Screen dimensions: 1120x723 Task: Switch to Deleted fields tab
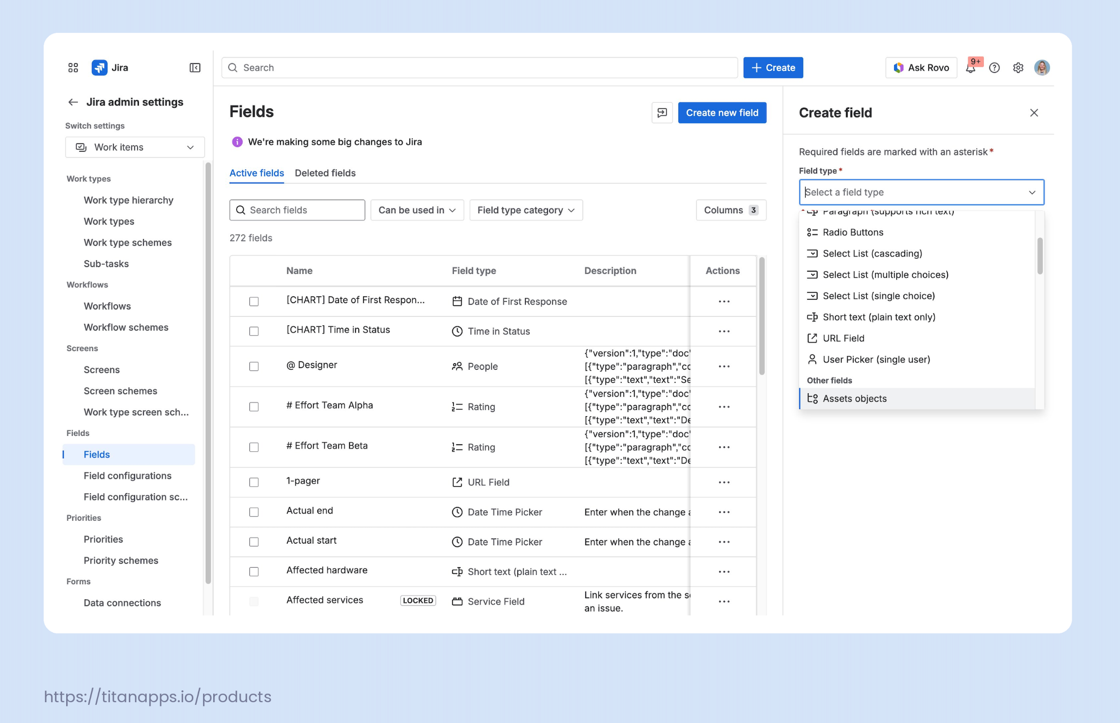[325, 173]
